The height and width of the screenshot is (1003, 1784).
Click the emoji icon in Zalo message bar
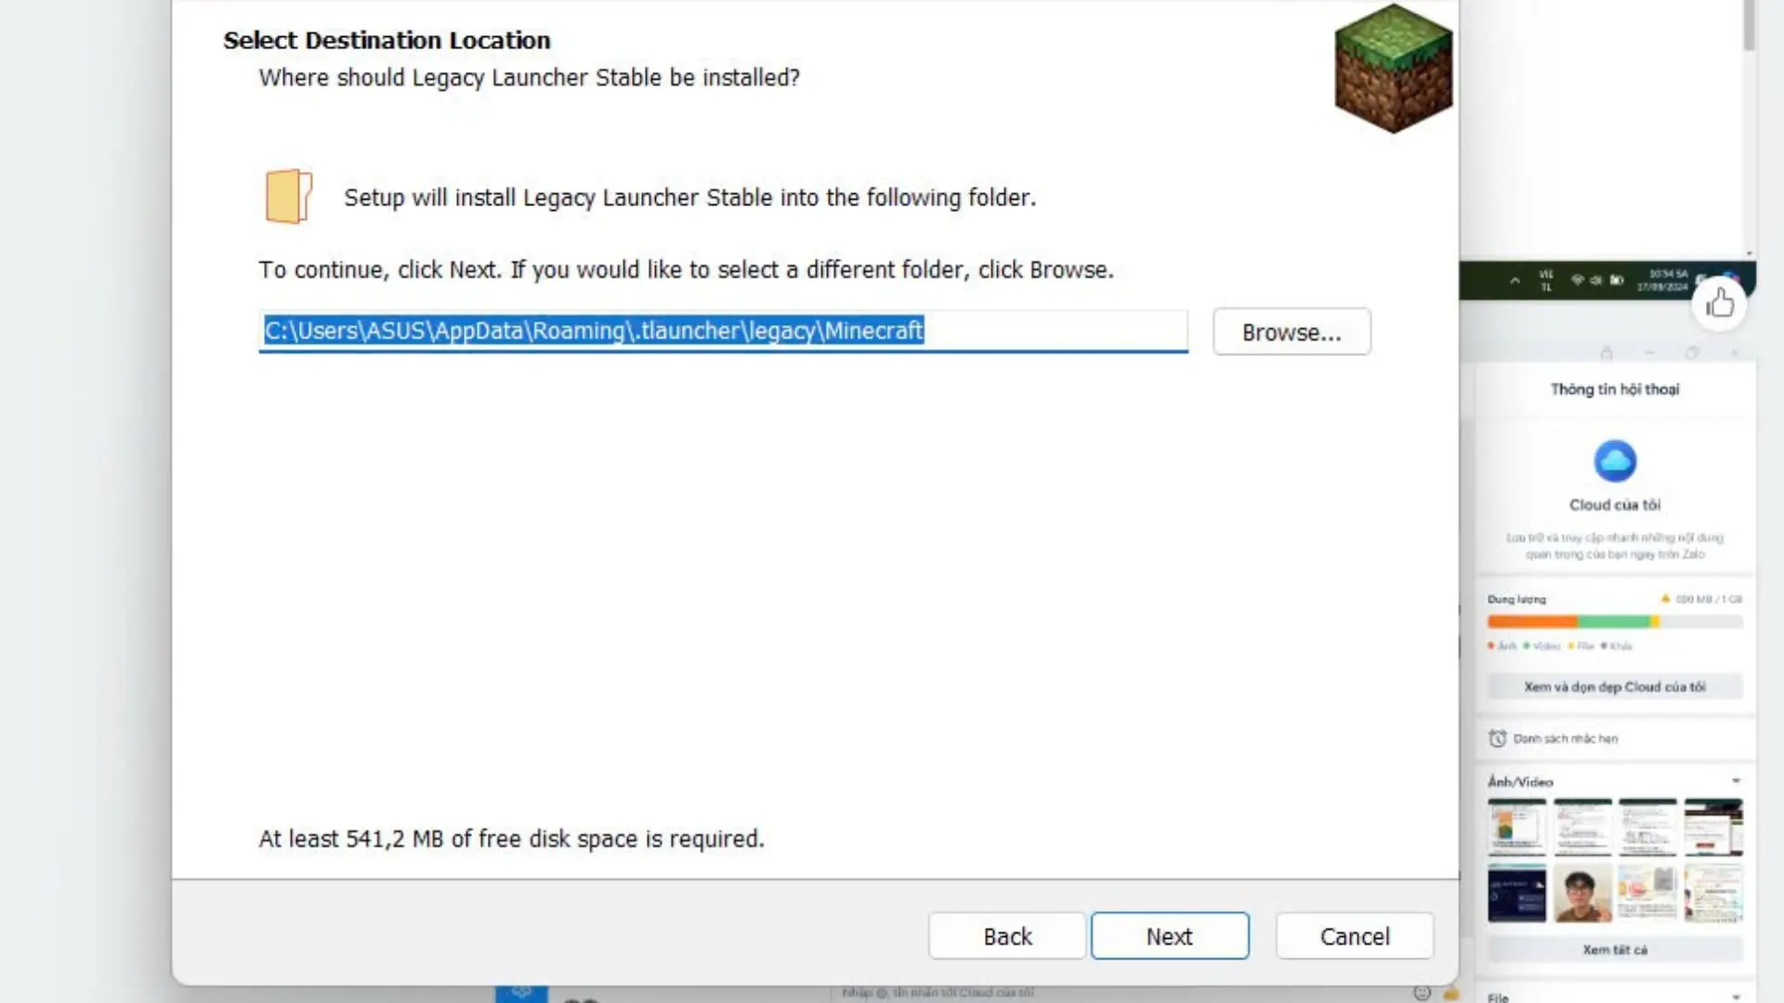1422,993
